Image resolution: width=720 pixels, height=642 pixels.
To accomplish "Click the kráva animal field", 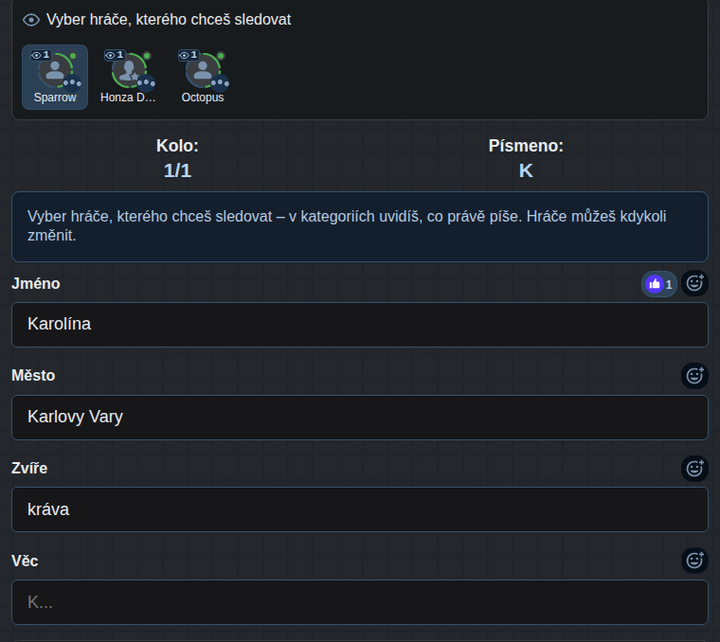I will (x=360, y=509).
